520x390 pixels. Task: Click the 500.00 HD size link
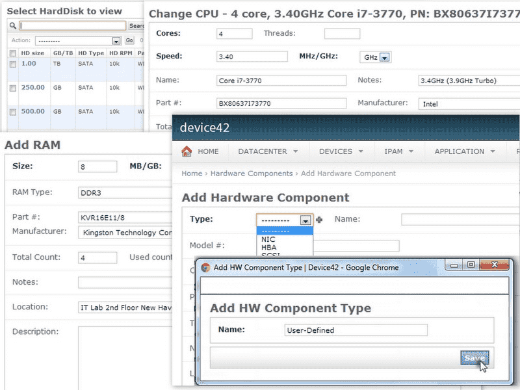tap(33, 111)
